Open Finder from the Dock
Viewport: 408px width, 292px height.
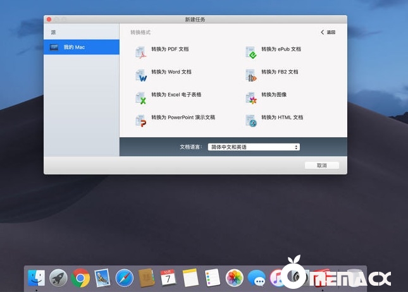pos(37,278)
